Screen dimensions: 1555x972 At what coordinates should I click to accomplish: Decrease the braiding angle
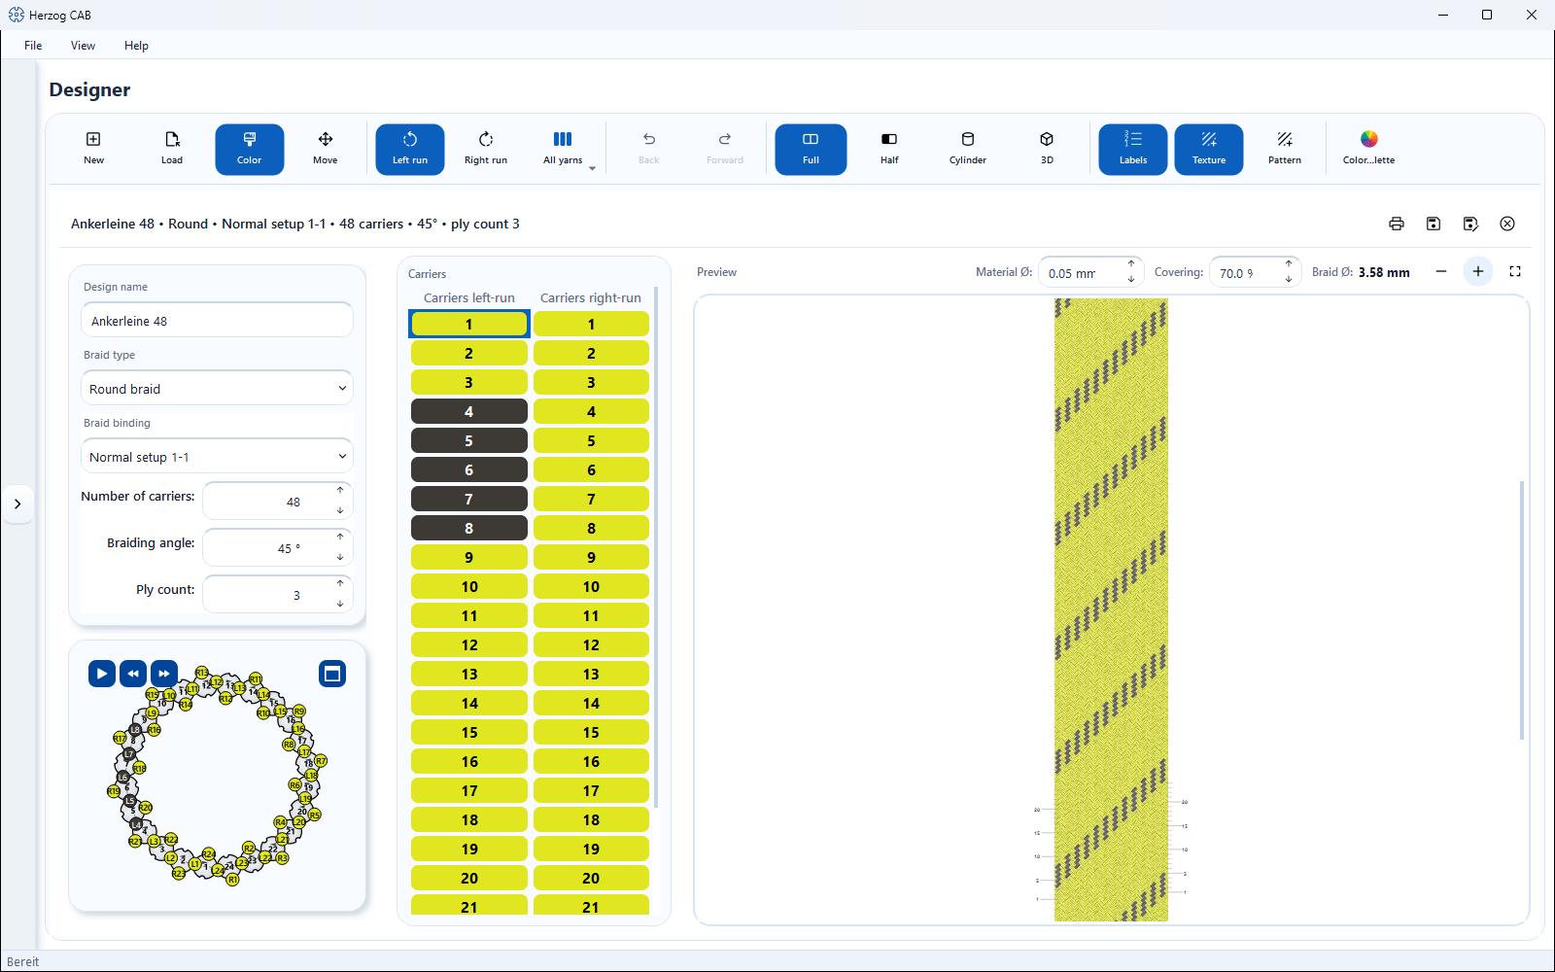pyautogui.click(x=340, y=557)
